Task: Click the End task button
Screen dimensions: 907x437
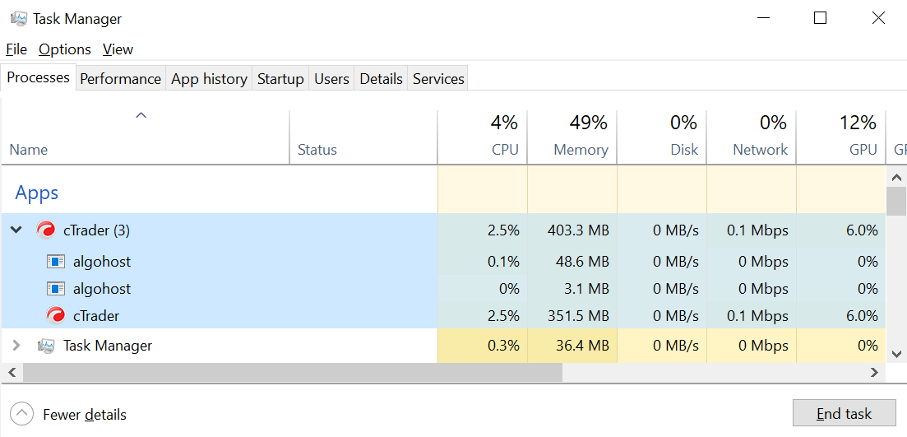Action: (x=844, y=414)
